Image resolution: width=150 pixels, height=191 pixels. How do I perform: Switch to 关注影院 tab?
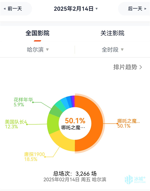[x=112, y=33]
